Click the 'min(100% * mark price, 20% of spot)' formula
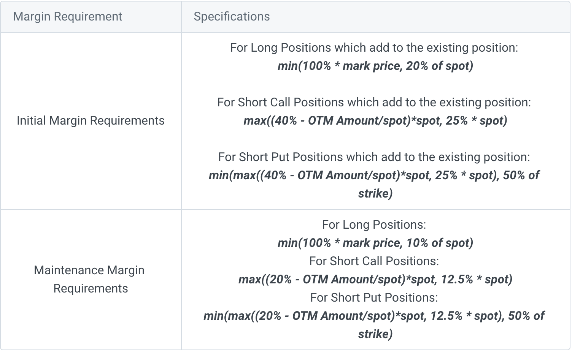The width and height of the screenshot is (572, 351). click(x=375, y=66)
